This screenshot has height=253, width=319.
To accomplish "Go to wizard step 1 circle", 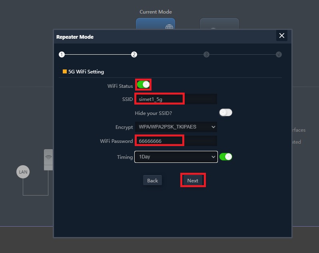I will [x=62, y=54].
